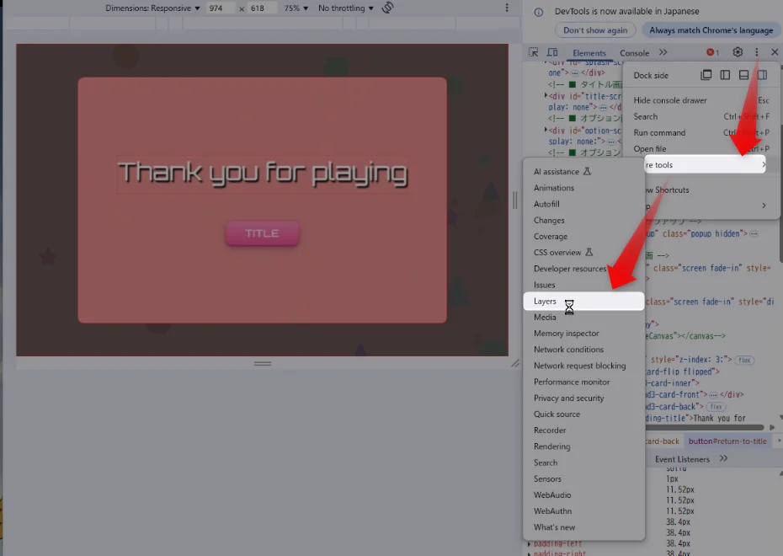Click the inspect element picker icon
Viewport: 783px width, 556px height.
533,52
